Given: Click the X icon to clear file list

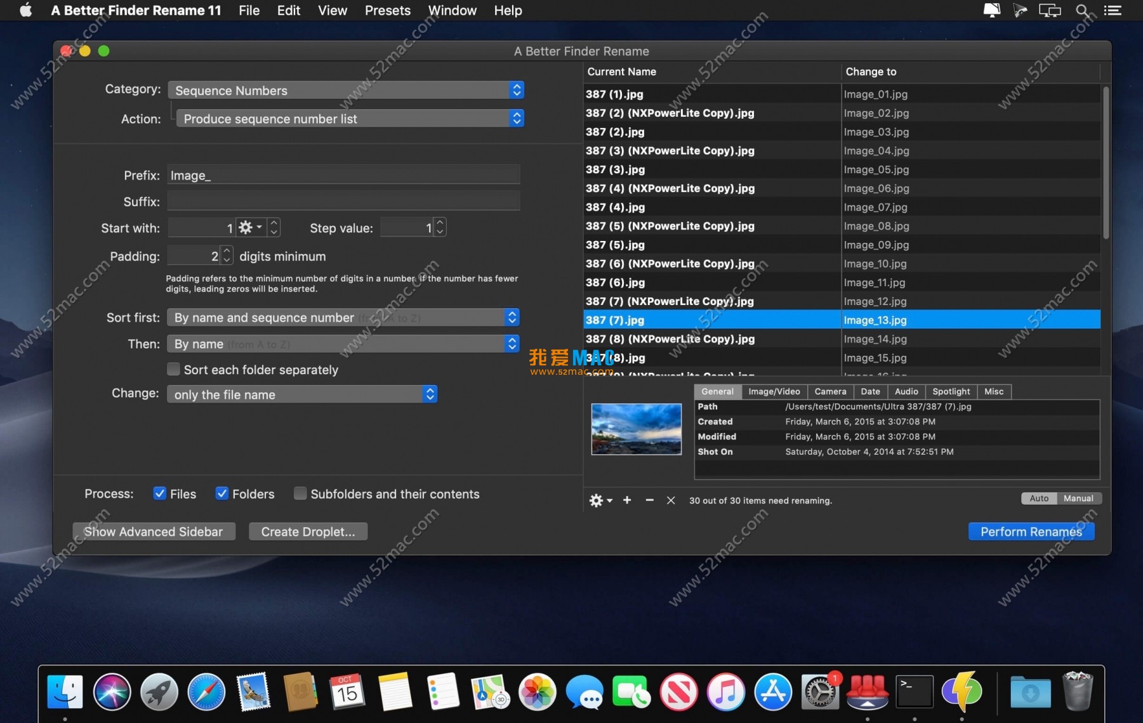Looking at the screenshot, I should [x=671, y=500].
